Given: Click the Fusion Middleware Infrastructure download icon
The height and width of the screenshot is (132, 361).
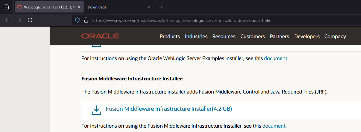Looking at the screenshot, I should (96, 110).
